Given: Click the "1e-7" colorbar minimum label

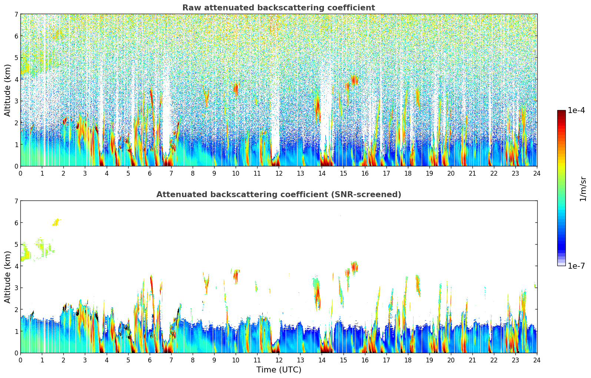Looking at the screenshot, I should coord(576,266).
